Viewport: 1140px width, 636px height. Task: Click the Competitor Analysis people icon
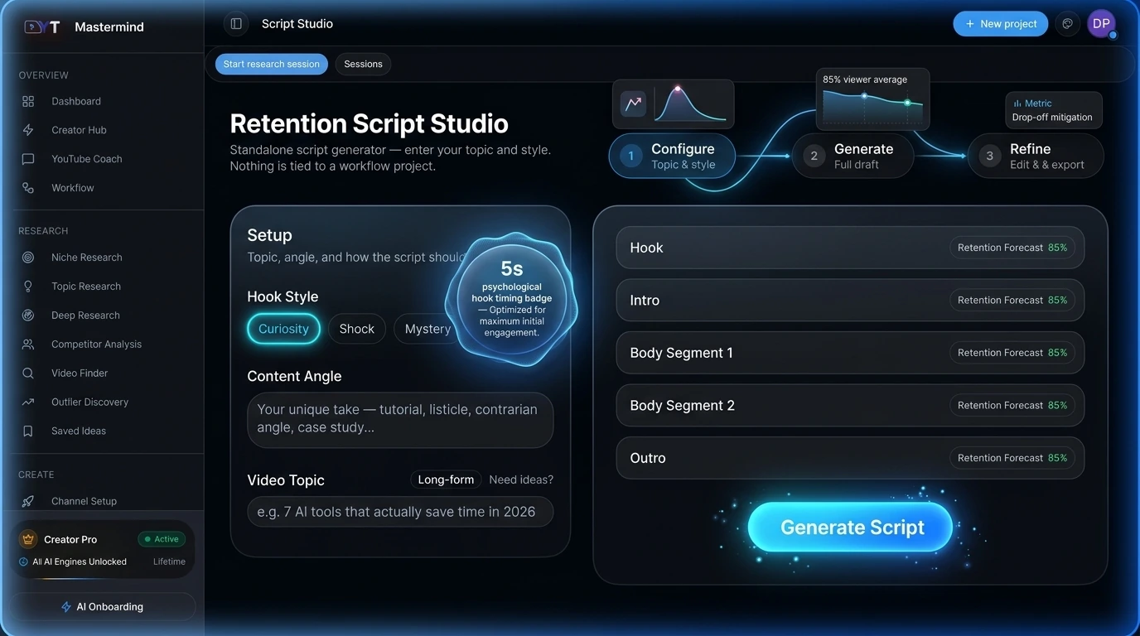click(28, 344)
